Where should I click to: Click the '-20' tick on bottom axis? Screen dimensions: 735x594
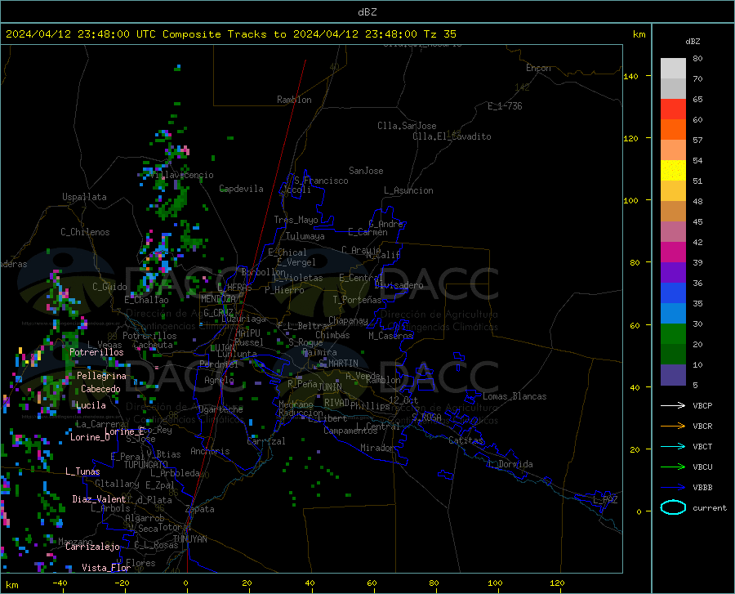(122, 583)
